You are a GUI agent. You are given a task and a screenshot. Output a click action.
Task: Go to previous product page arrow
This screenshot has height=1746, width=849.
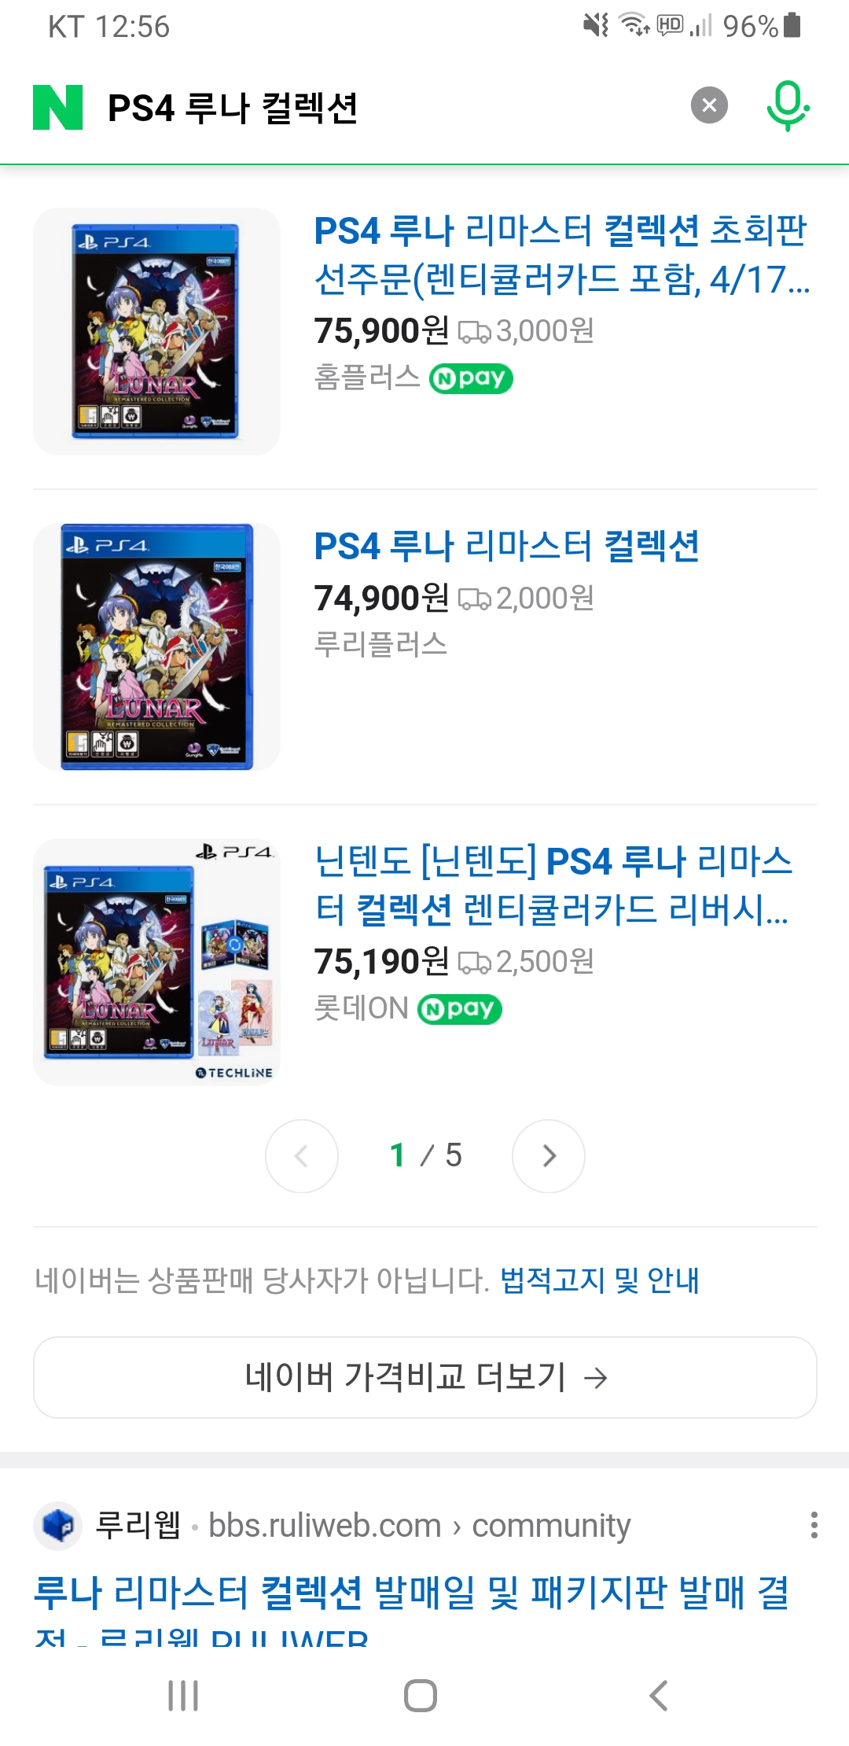302,1155
